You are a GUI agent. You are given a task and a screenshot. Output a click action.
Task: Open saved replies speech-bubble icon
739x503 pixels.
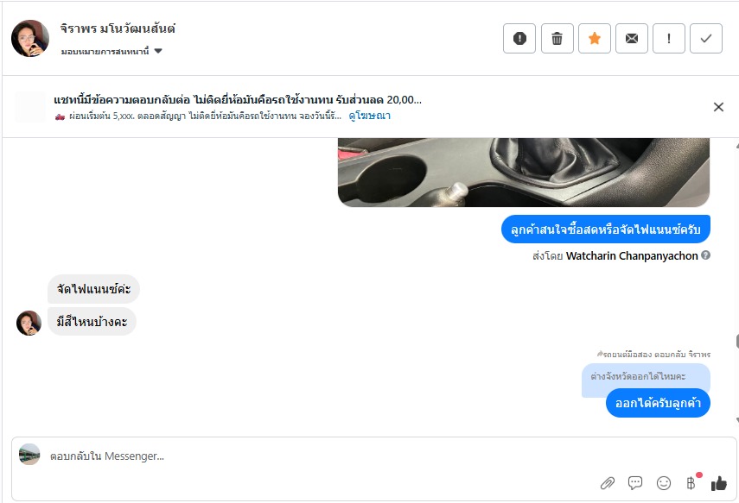point(635,483)
